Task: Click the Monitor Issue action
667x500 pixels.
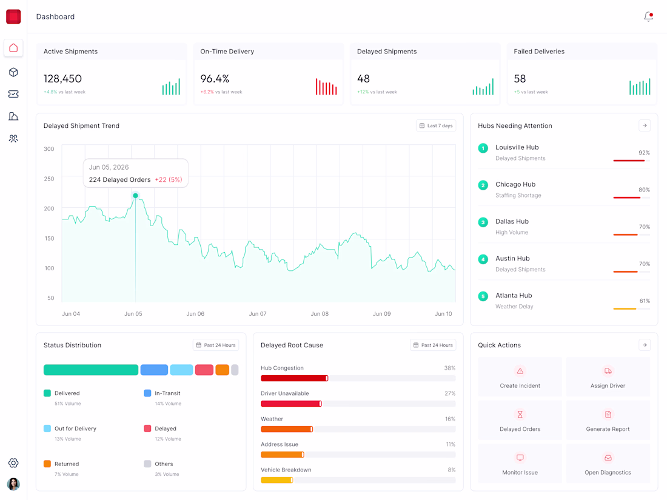Action: [x=520, y=464]
